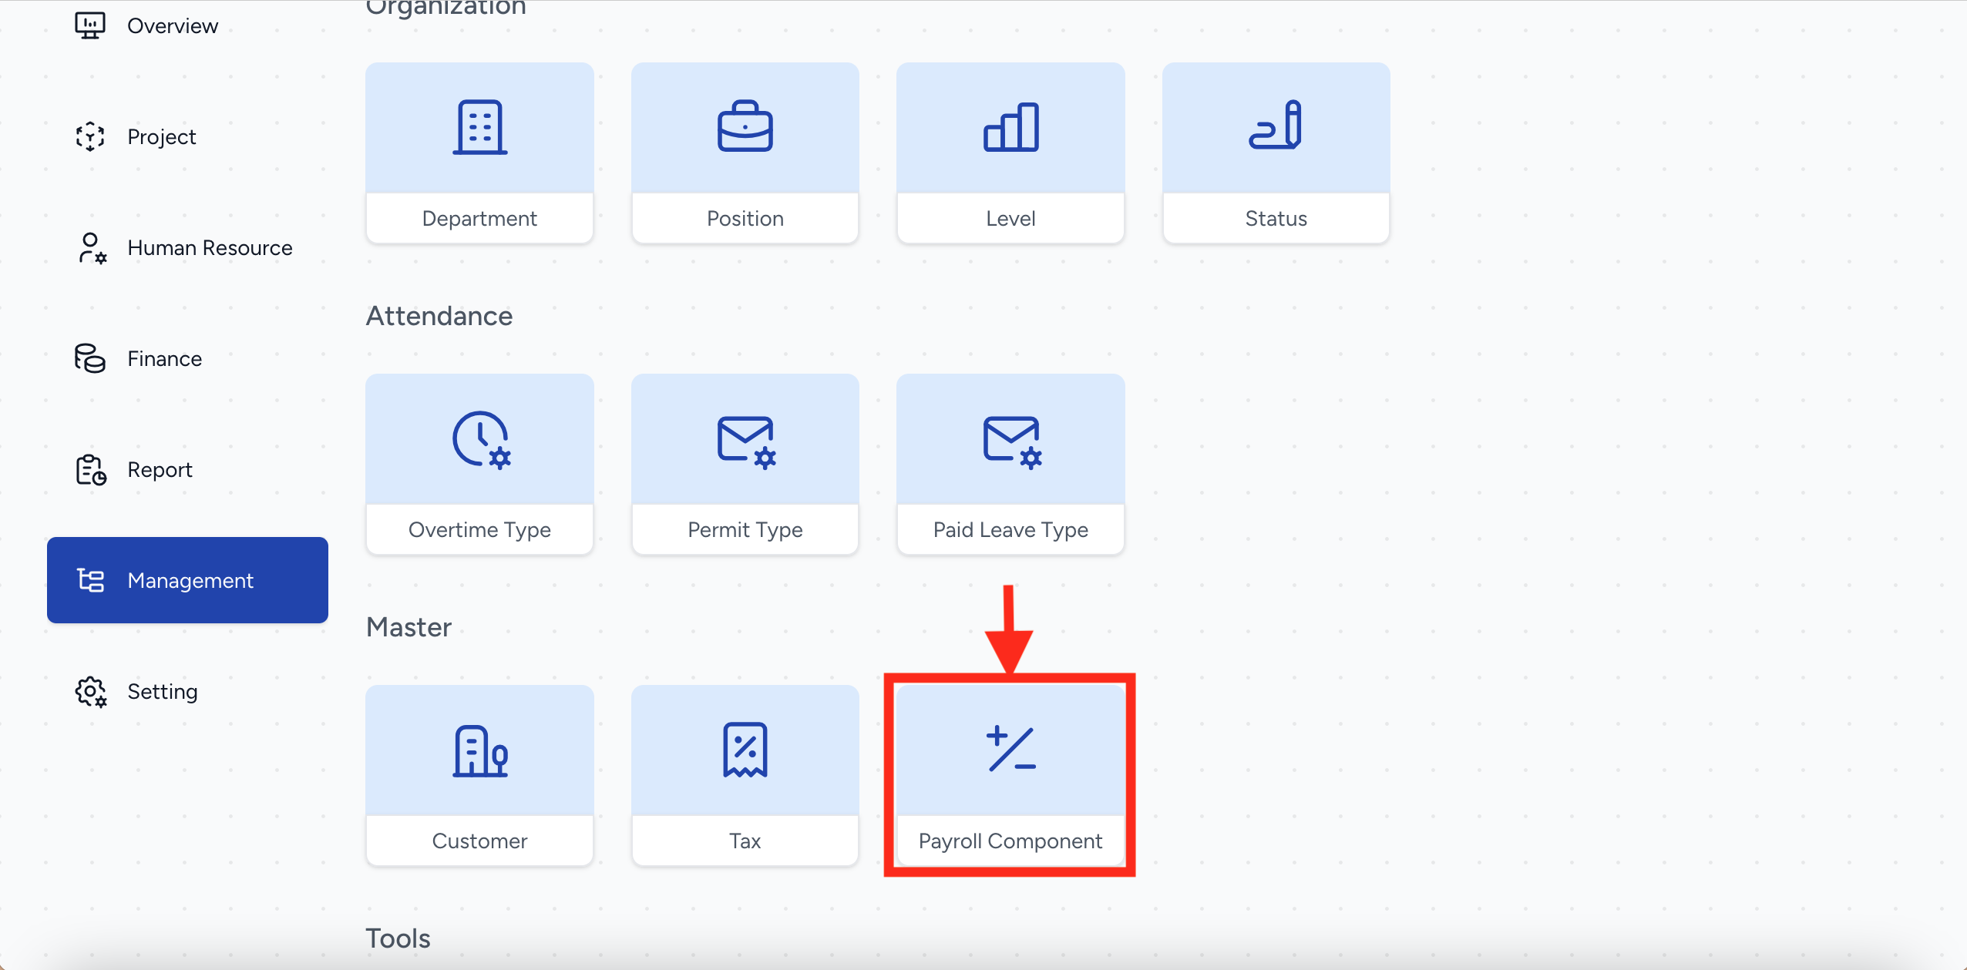Click the Payroll Component plus-minus icon

pos(1010,749)
